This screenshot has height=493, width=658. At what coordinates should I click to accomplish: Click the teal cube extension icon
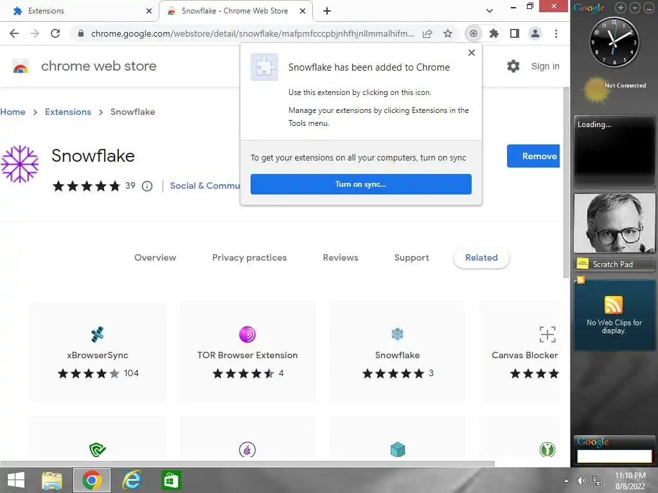click(x=397, y=450)
